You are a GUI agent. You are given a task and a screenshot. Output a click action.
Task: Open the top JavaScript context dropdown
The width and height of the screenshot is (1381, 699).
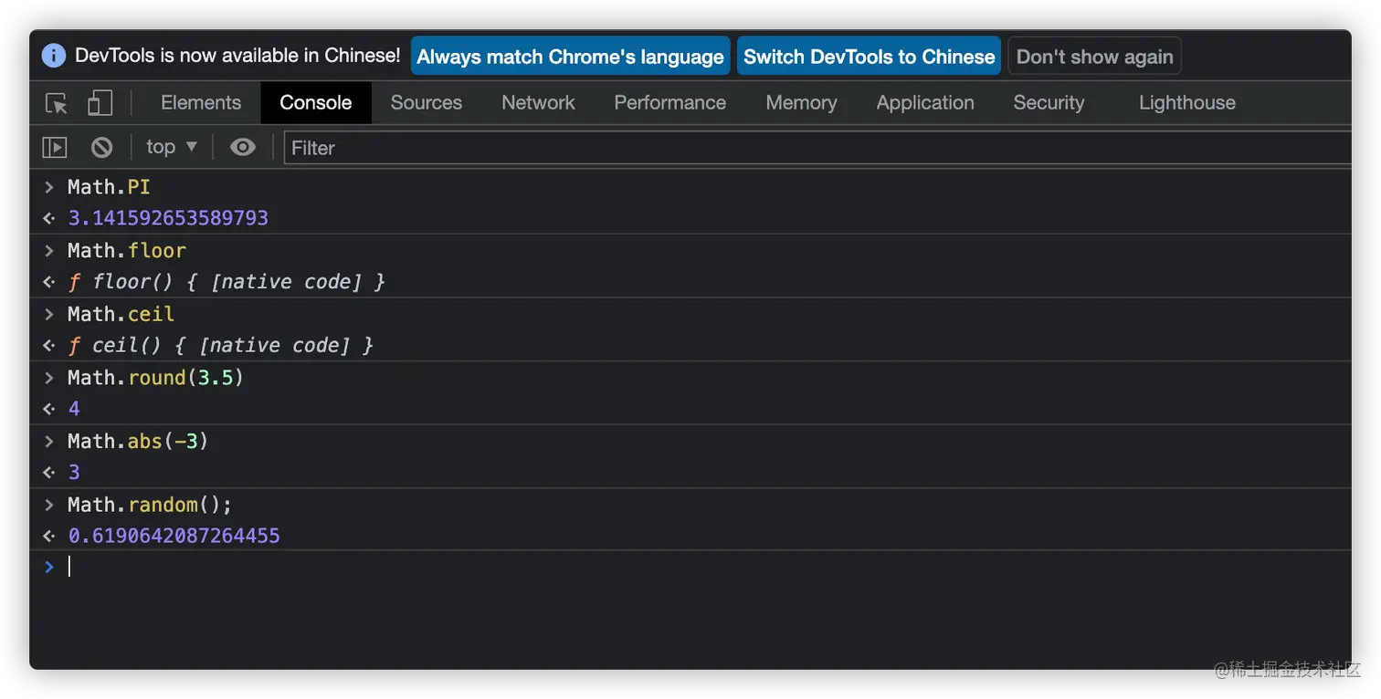(x=172, y=147)
